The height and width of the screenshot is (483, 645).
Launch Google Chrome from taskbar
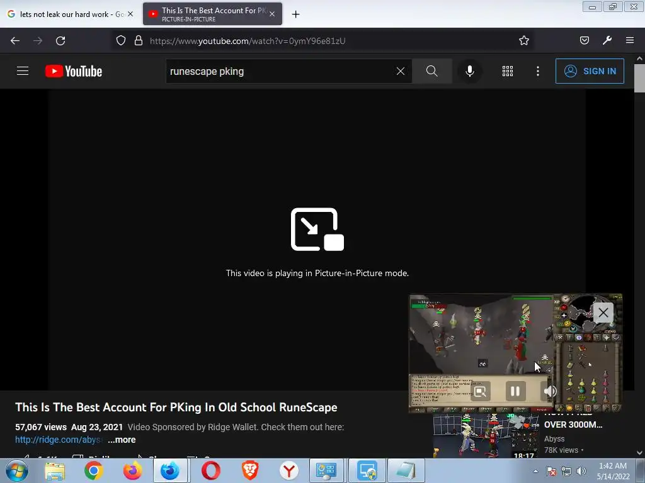(x=93, y=470)
